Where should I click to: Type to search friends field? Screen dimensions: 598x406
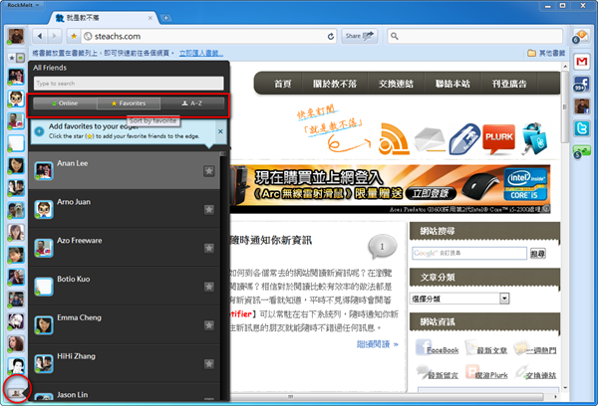[129, 84]
